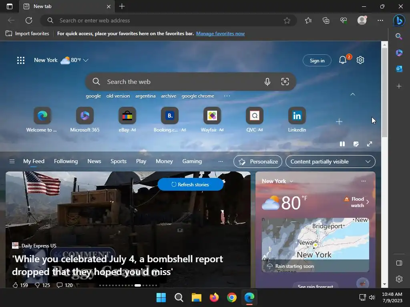Open sidebar settings gear at bottom
The image size is (410, 307).
(x=399, y=279)
